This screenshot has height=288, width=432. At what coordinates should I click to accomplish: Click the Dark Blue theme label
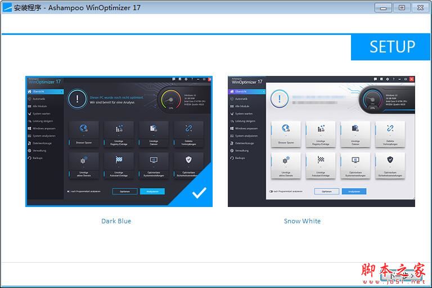pos(116,221)
